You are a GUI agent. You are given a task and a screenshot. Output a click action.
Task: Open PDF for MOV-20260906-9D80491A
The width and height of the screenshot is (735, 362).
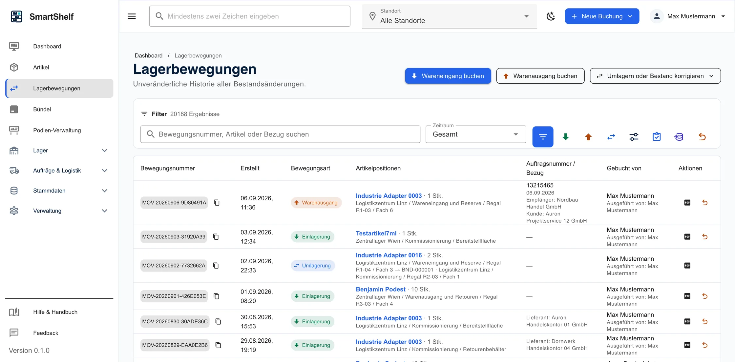(687, 203)
